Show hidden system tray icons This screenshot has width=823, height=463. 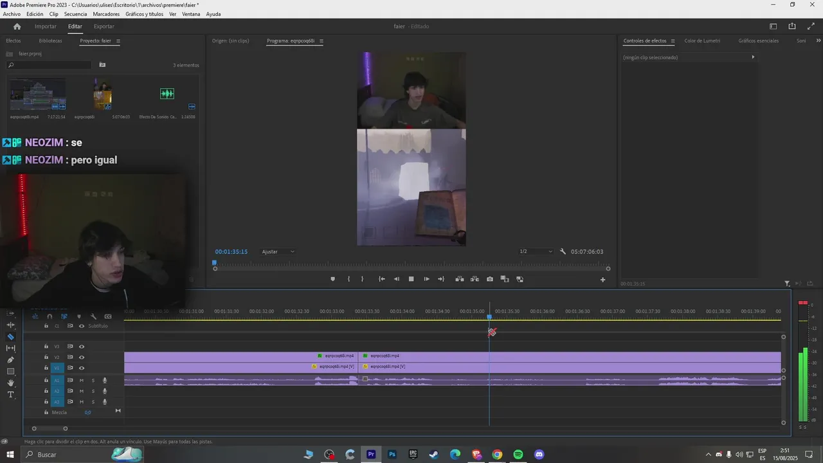coord(709,455)
